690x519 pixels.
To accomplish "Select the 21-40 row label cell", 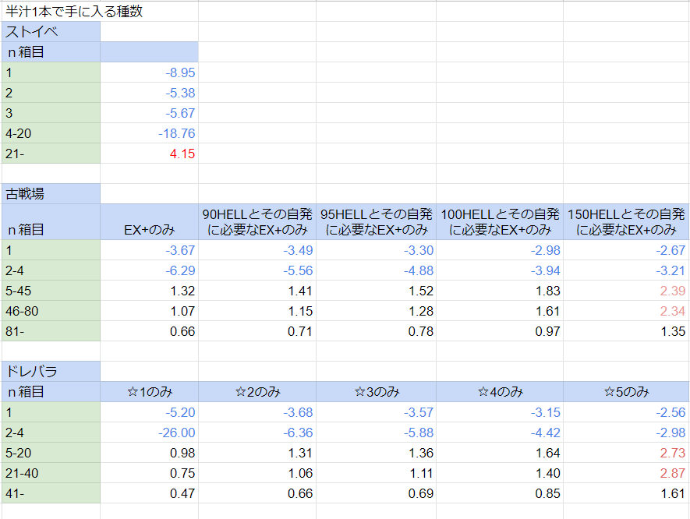I will pos(51,472).
